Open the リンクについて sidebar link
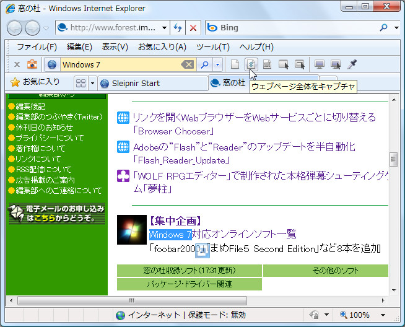 pyautogui.click(x=38, y=159)
